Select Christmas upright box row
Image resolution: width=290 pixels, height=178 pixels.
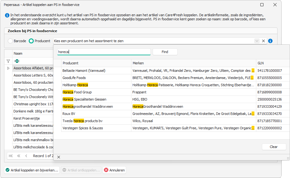pyautogui.click(x=33, y=104)
